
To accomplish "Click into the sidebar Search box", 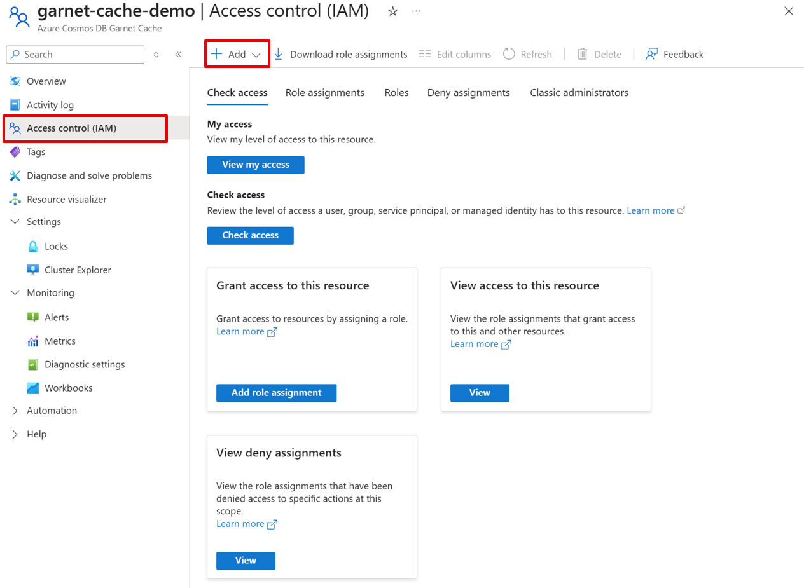I will point(74,55).
